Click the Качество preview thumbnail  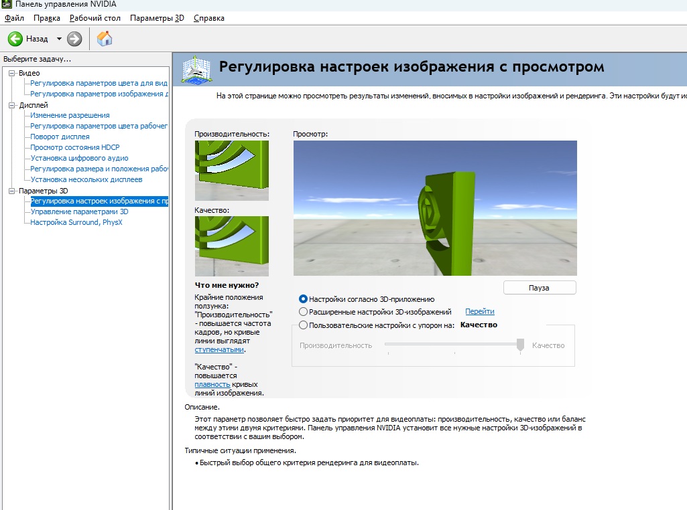pyautogui.click(x=232, y=246)
